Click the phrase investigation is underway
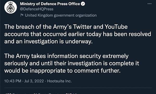Image resolution: width=156 pixels, height=94 pixels. (58, 41)
